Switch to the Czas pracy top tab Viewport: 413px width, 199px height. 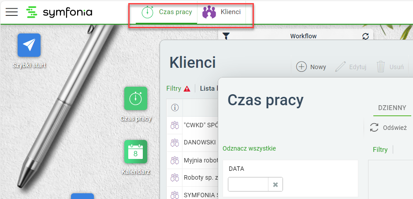[x=167, y=12]
